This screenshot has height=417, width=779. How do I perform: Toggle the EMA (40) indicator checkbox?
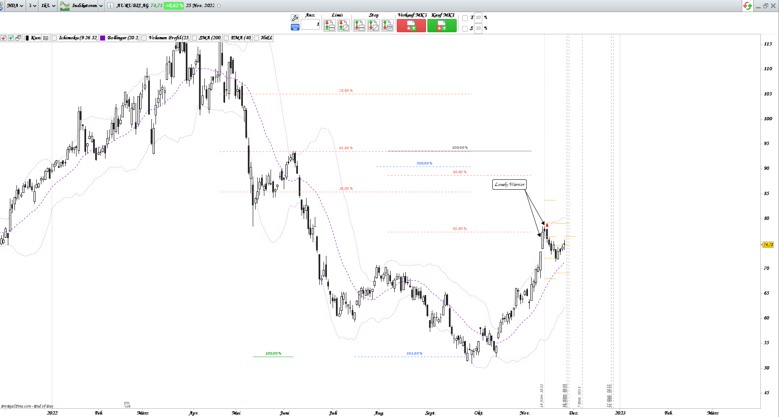[226, 38]
